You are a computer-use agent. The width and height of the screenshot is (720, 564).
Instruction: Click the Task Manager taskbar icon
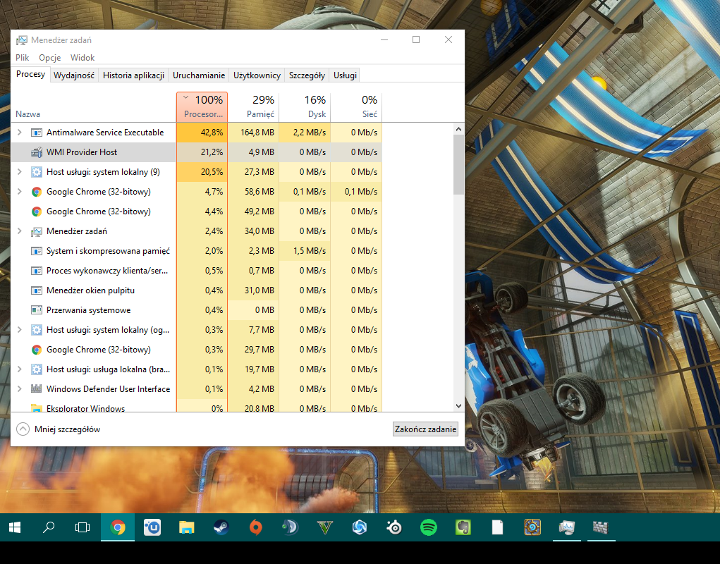point(567,527)
